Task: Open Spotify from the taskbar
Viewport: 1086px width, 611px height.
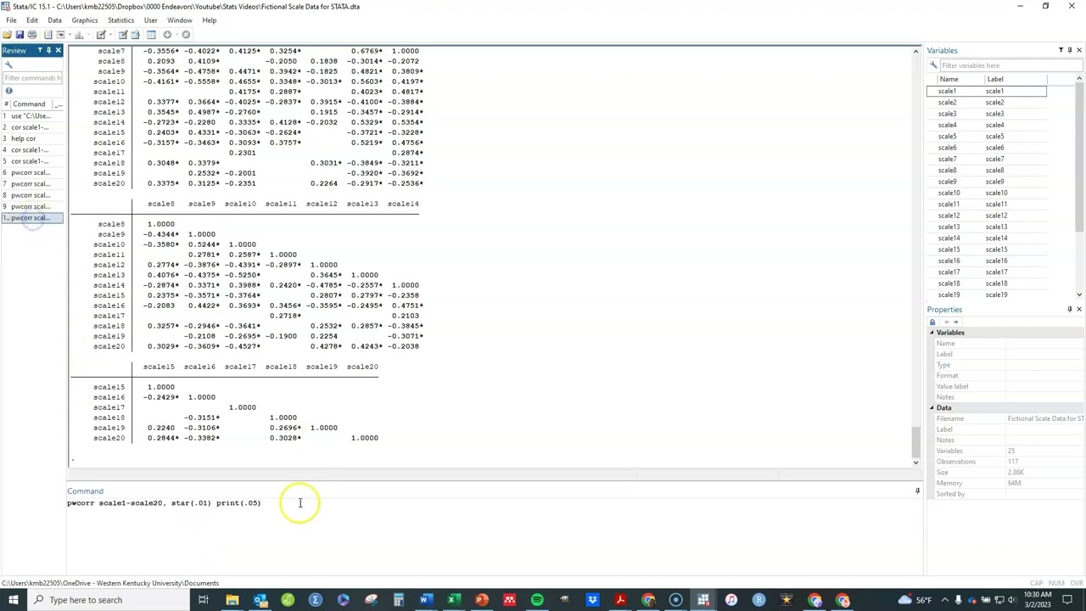Action: pyautogui.click(x=537, y=600)
